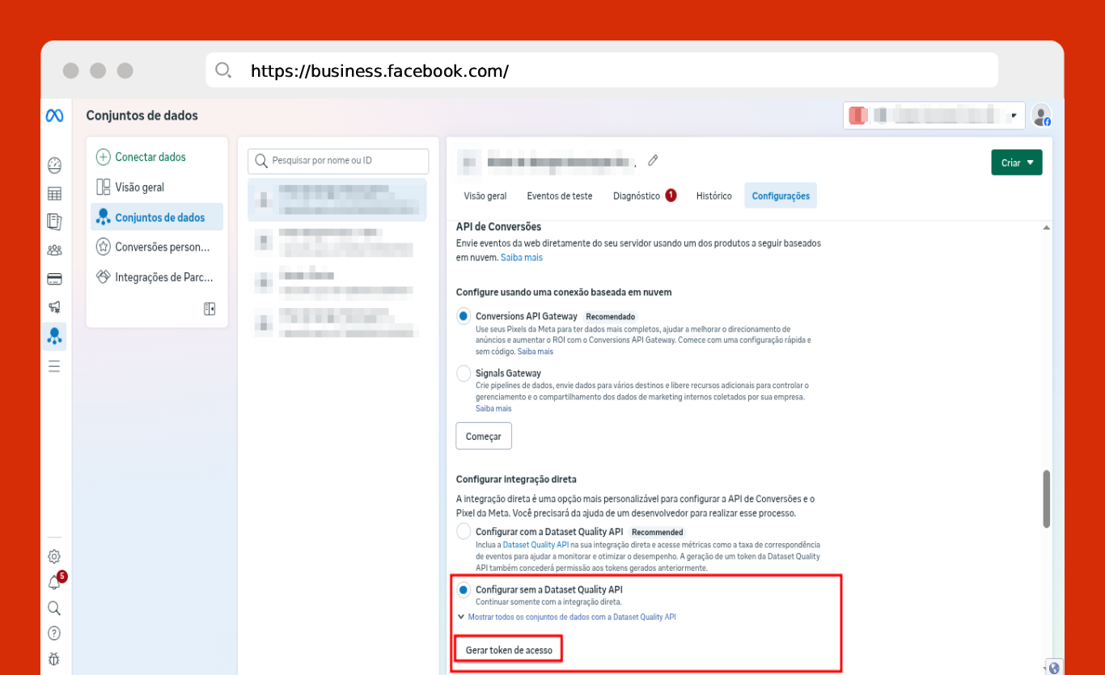This screenshot has width=1105, height=675.
Task: Open the notifications bell icon
Action: tap(54, 583)
